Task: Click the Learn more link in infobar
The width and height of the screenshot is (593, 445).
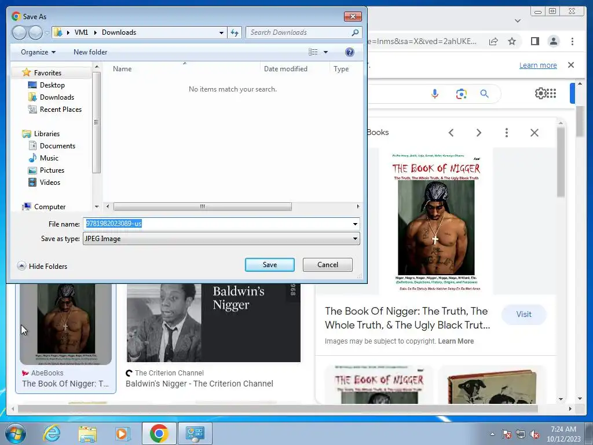Action: tap(538, 65)
